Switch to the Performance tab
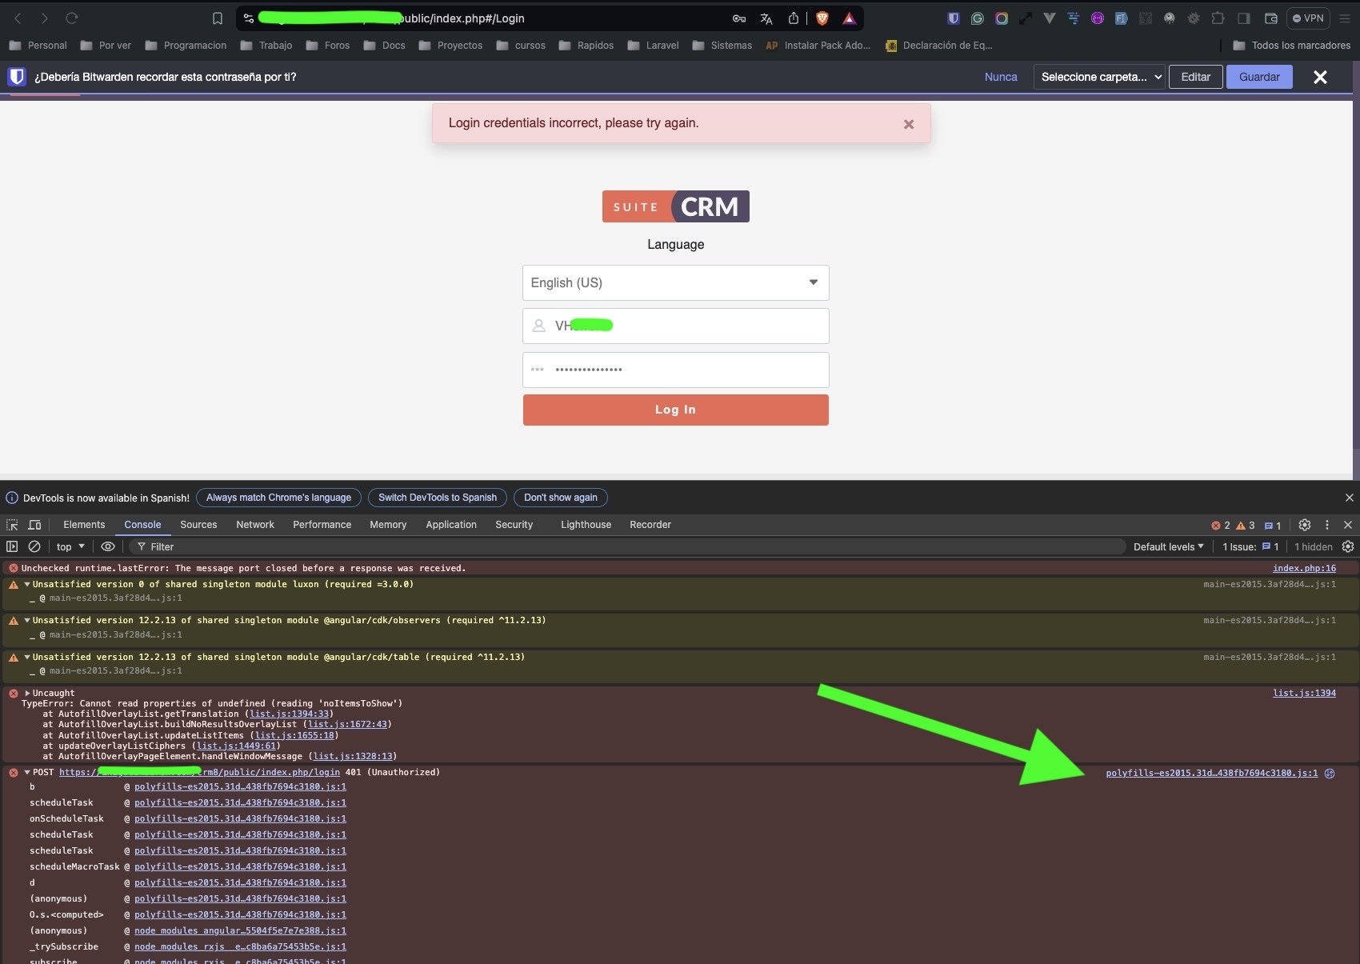Image resolution: width=1360 pixels, height=964 pixels. coord(322,525)
